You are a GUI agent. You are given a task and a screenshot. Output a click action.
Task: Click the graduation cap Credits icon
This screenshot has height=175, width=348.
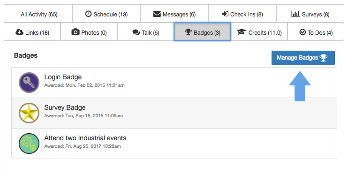click(x=242, y=32)
